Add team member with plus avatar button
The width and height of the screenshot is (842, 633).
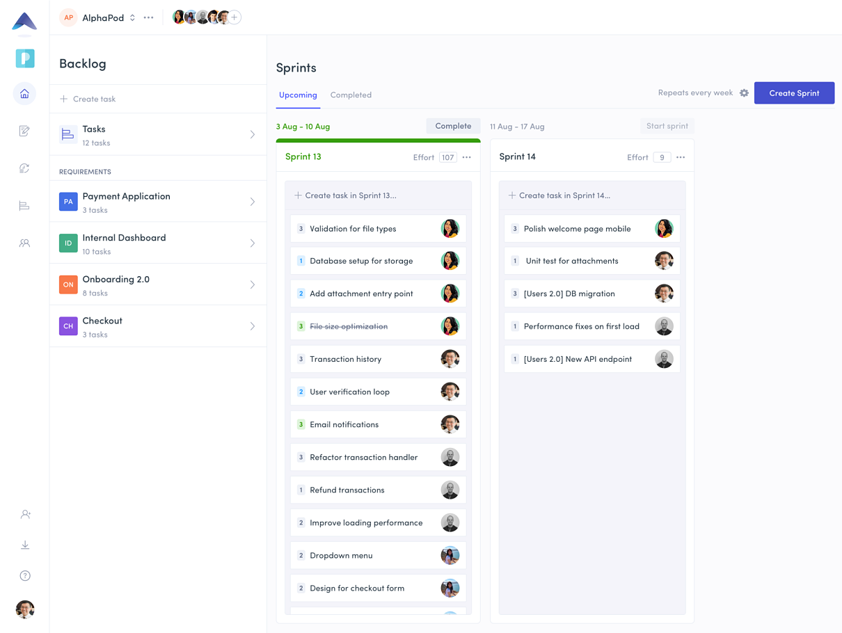(x=235, y=17)
